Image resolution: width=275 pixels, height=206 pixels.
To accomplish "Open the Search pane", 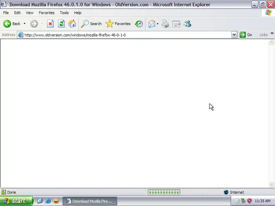I will tap(91, 24).
